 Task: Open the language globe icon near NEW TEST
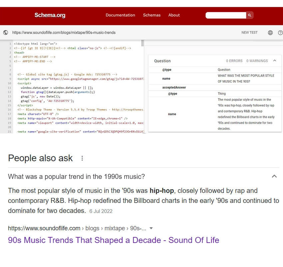click(x=270, y=33)
